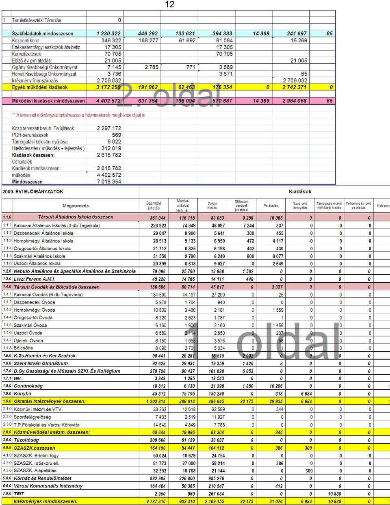The width and height of the screenshot is (390, 505).
Task: Select 'Oktatási Intézmények összesen:' row label
Action: click(50, 401)
